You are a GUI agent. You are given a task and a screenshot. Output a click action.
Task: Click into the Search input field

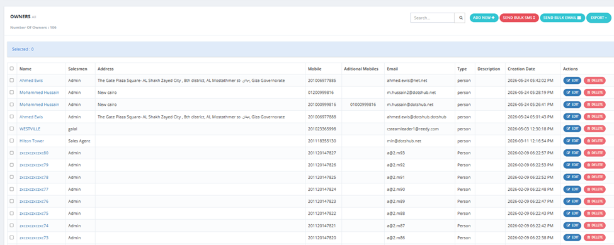(432, 18)
